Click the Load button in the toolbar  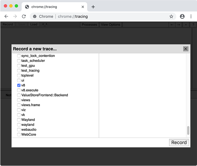click(x=34, y=25)
